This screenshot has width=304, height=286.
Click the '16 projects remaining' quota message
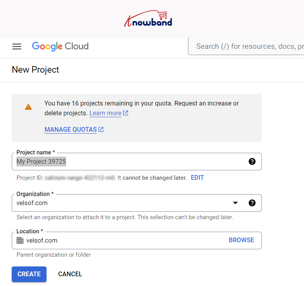point(141,108)
